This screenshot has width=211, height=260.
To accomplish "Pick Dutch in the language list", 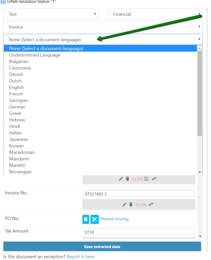I will coord(100,81).
